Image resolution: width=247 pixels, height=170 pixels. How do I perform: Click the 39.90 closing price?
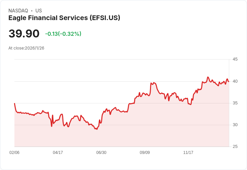click(x=24, y=33)
